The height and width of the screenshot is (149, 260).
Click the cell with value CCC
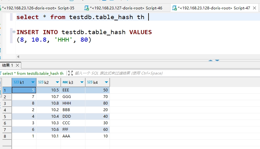[x=73, y=123]
